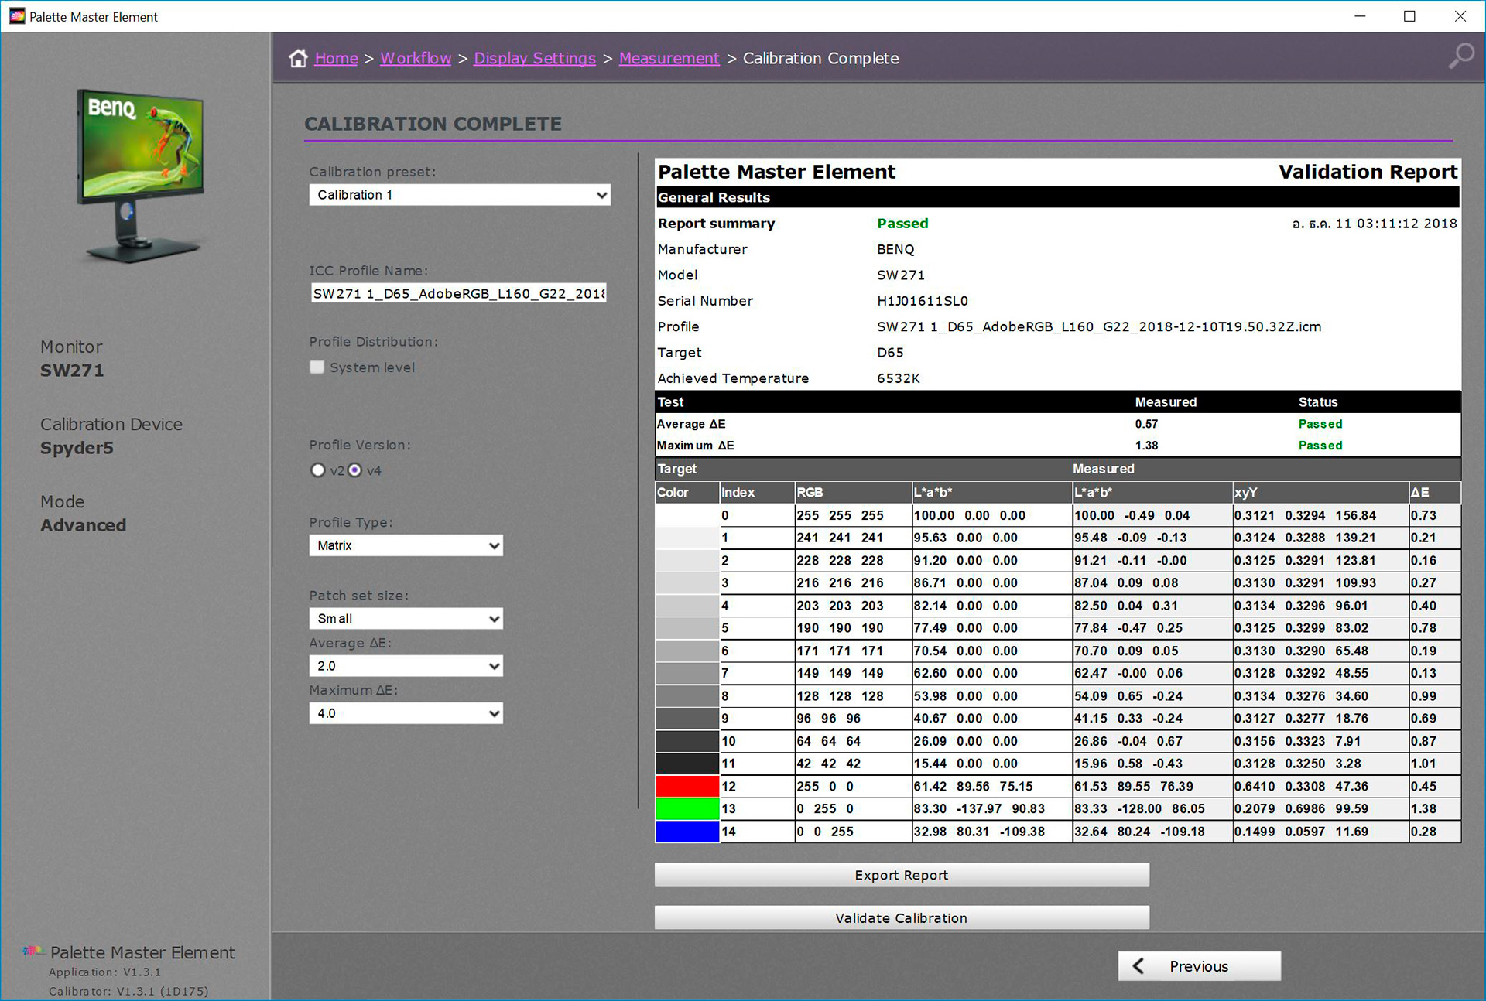Screen dimensions: 1486x1001
Task: Open Patch set size dropdown
Action: tap(406, 619)
